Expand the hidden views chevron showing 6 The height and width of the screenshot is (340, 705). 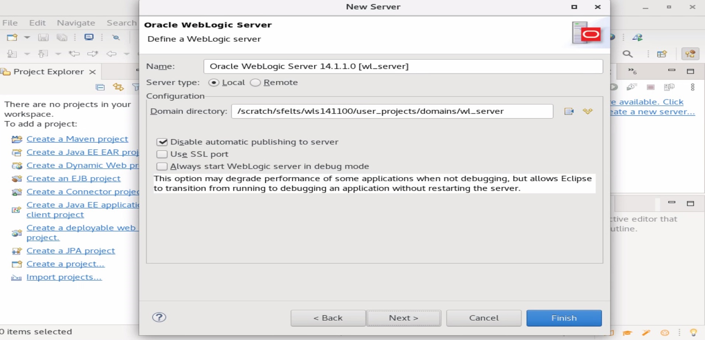click(632, 71)
